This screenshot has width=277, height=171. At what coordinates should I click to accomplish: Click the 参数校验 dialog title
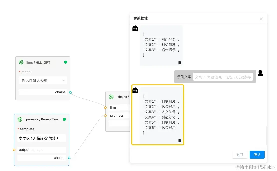tap(141, 18)
